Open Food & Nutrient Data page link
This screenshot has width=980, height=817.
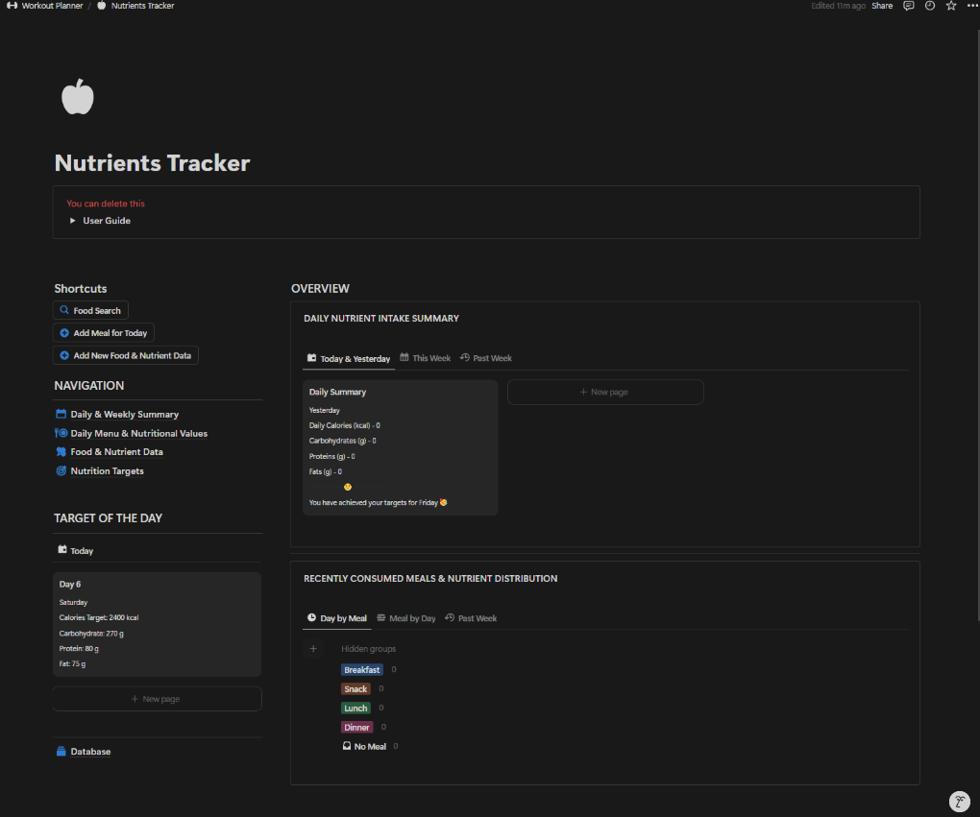pos(116,451)
